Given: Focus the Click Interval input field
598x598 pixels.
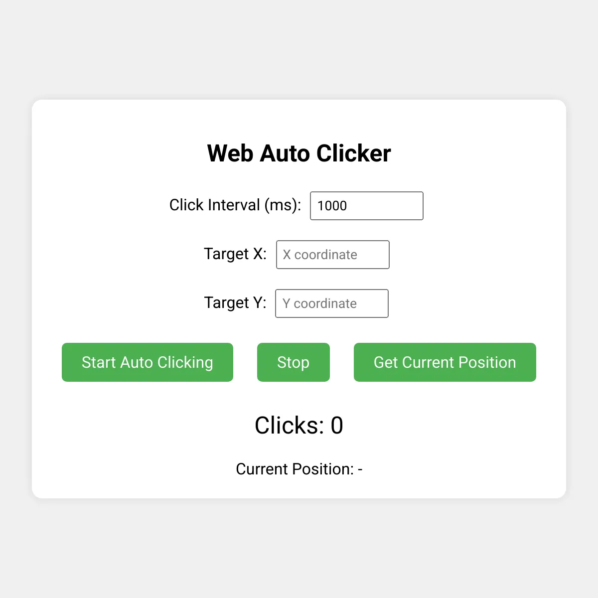Looking at the screenshot, I should 366,206.
